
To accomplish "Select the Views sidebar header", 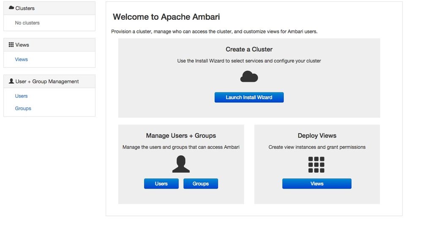I will click(49, 45).
